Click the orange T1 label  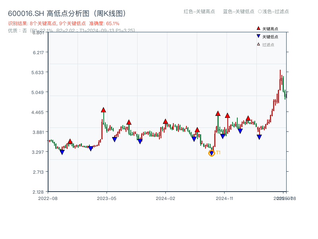pos(218,153)
